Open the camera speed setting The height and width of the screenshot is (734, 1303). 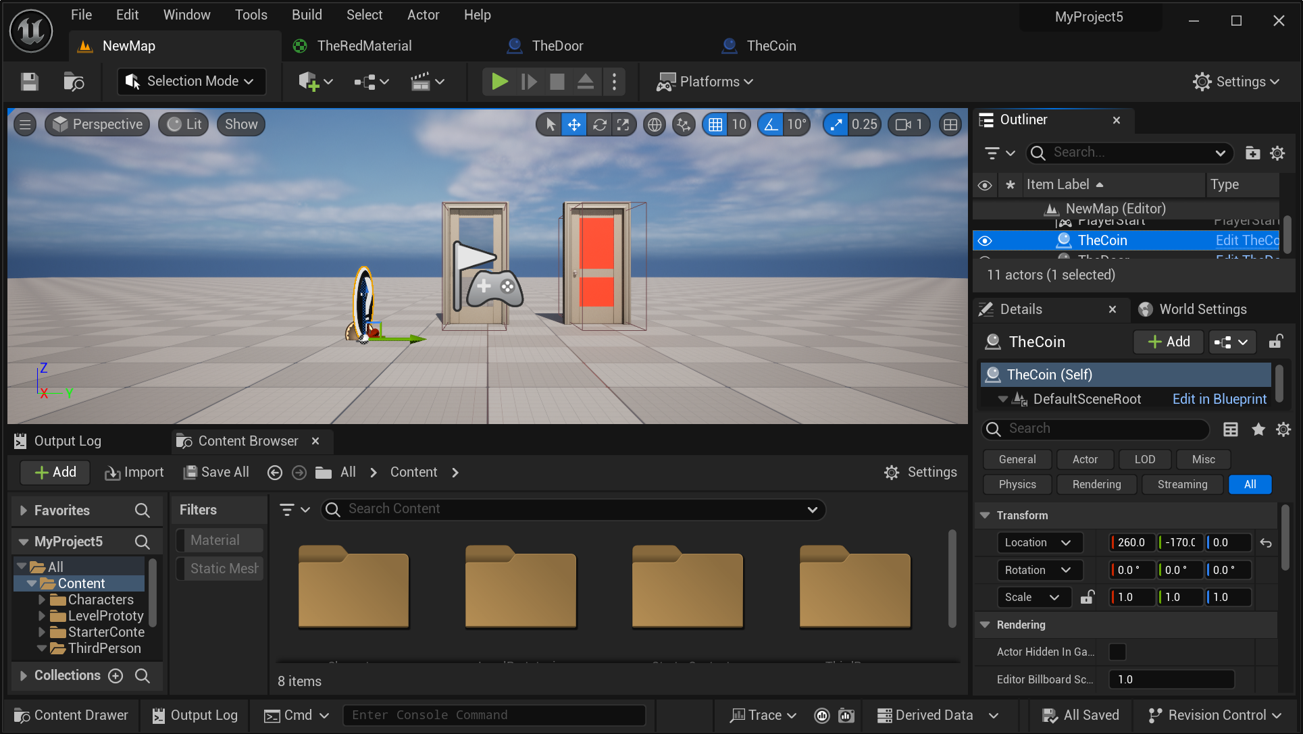tap(909, 124)
